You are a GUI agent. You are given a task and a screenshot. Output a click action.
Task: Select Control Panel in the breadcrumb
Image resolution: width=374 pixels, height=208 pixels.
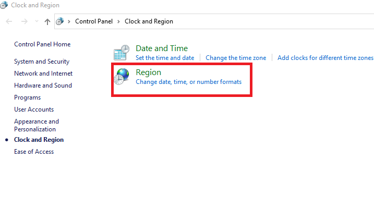pyautogui.click(x=94, y=21)
